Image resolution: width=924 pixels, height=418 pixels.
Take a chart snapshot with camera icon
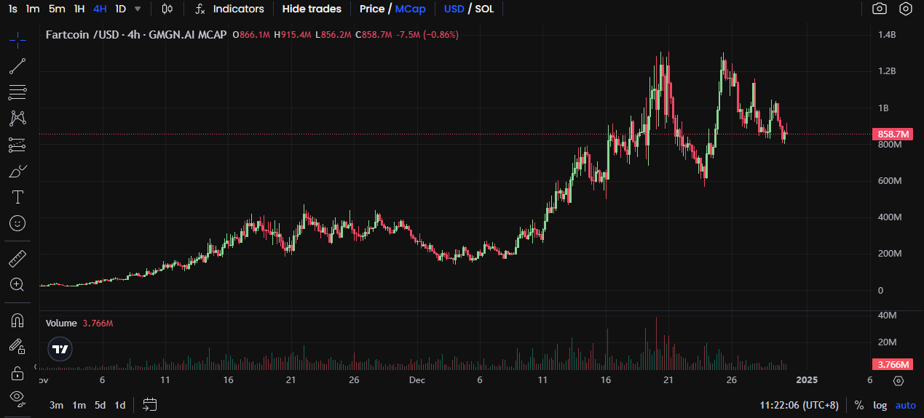(880, 9)
